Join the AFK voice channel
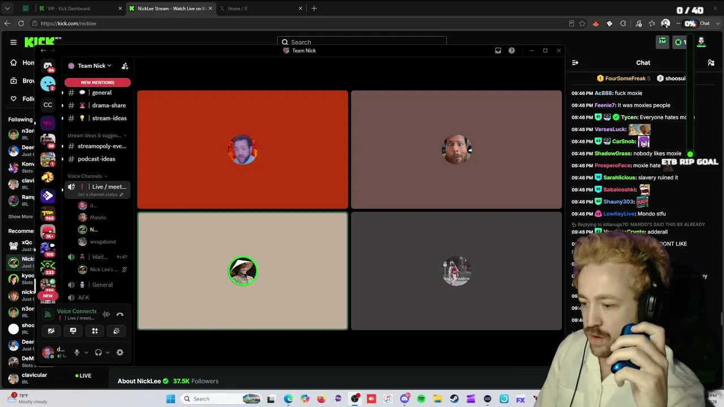Image resolution: width=724 pixels, height=407 pixels. (x=97, y=297)
